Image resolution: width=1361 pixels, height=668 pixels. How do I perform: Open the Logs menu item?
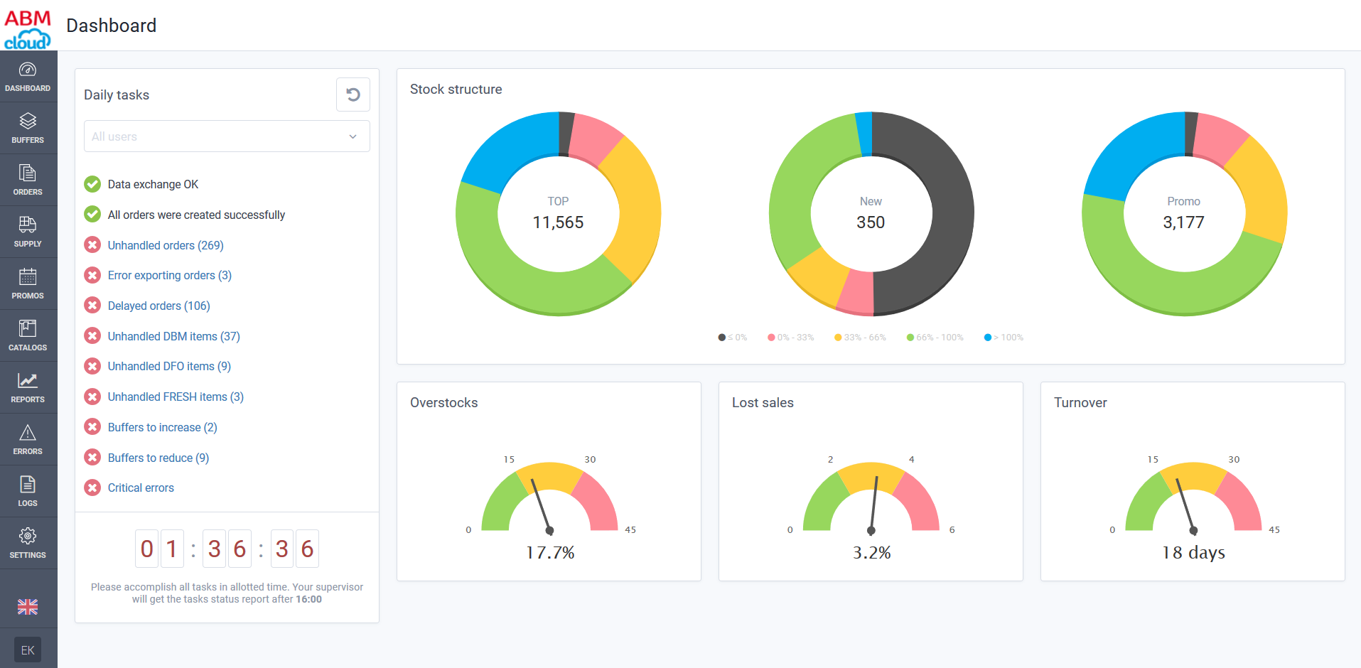(x=28, y=491)
